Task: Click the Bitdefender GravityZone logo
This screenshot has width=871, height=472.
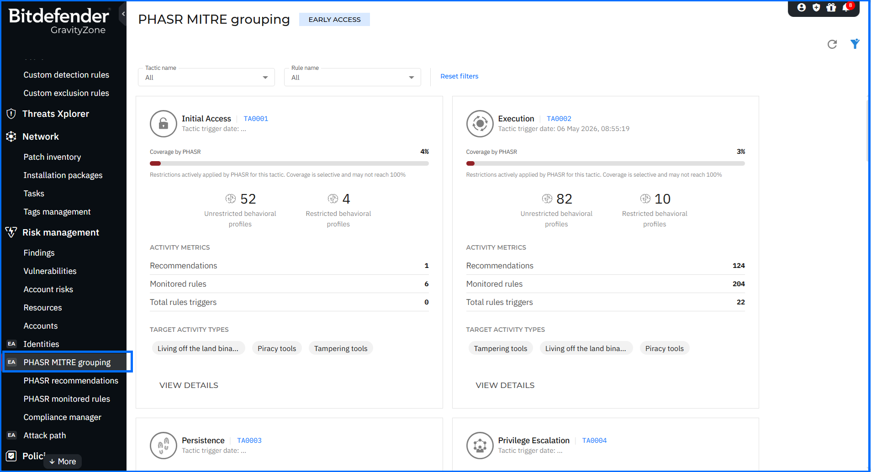Action: pyautogui.click(x=59, y=21)
